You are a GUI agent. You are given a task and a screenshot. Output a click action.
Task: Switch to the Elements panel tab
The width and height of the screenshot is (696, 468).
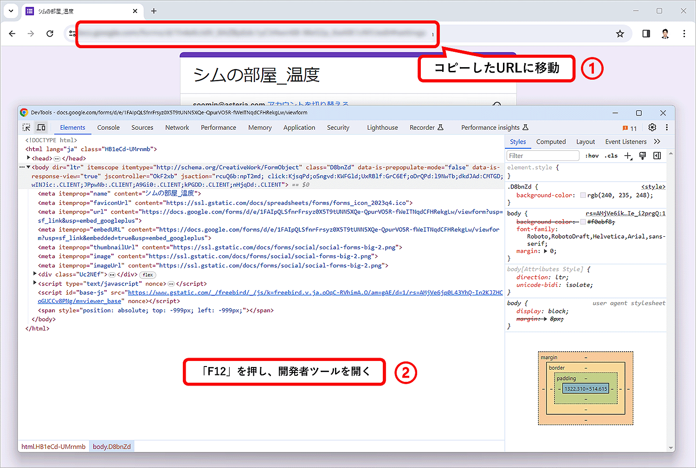click(x=73, y=127)
